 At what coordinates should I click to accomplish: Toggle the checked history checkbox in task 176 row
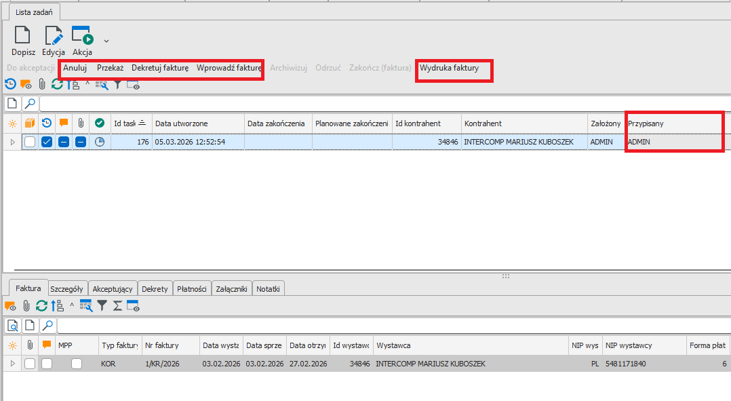point(47,142)
